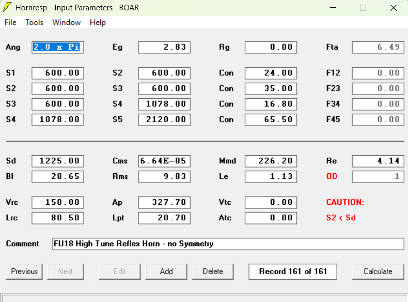The height and width of the screenshot is (302, 408).
Task: Click the Comment field with FU18 text
Action: (x=228, y=244)
